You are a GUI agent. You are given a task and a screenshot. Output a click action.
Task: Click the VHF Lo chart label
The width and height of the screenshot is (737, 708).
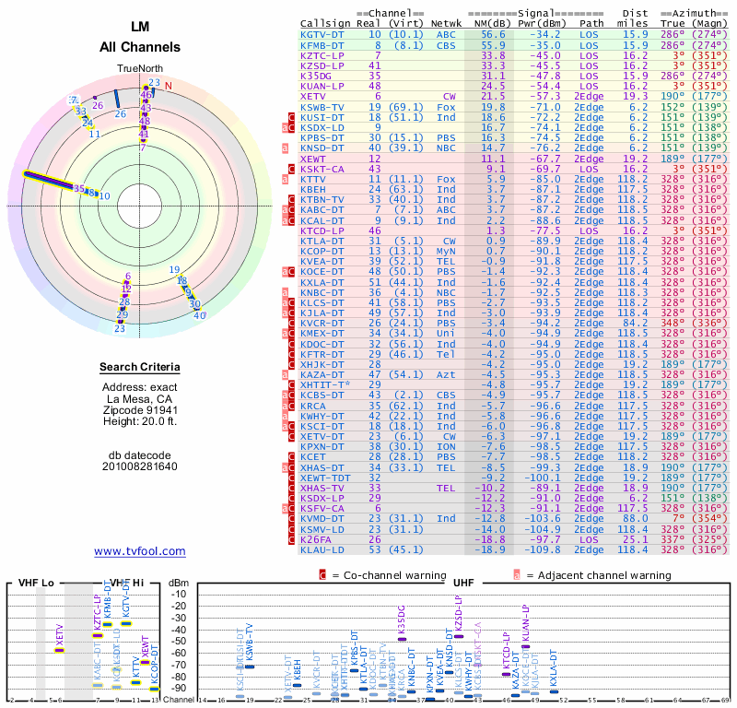tap(36, 583)
